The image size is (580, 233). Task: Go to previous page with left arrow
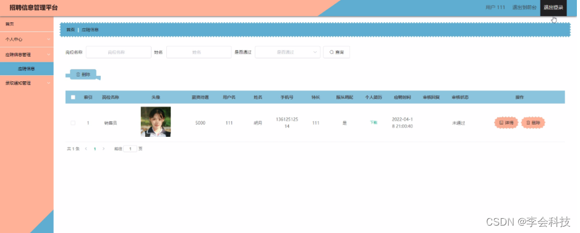(86, 149)
